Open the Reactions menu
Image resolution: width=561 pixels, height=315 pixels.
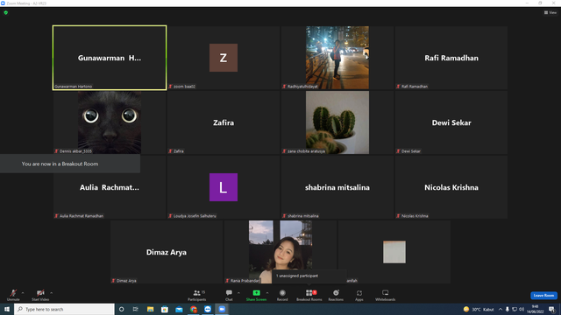tap(336, 295)
